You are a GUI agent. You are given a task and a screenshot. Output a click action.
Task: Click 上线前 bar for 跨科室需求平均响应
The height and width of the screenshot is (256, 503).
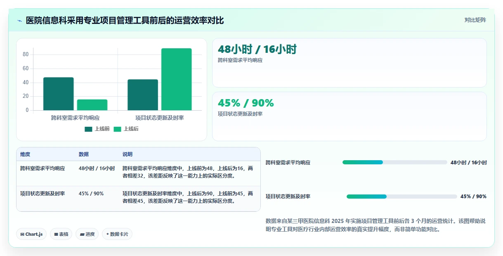coord(59,94)
